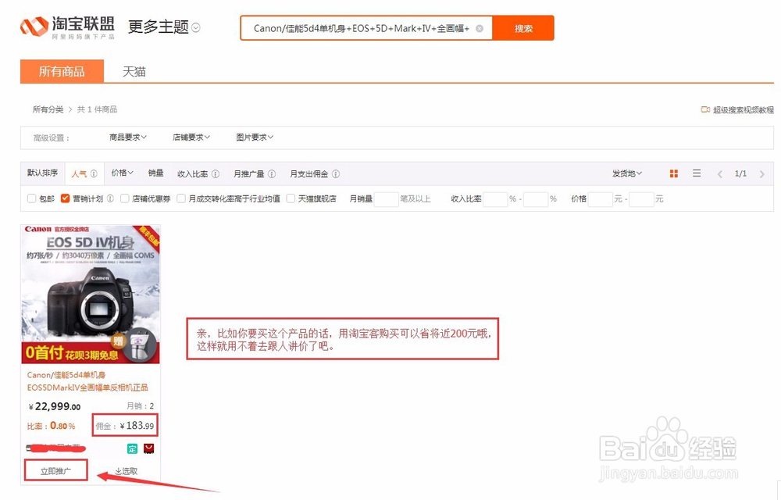Click the 收入比率 minimum percent field
This screenshot has width=781, height=500.
495,199
